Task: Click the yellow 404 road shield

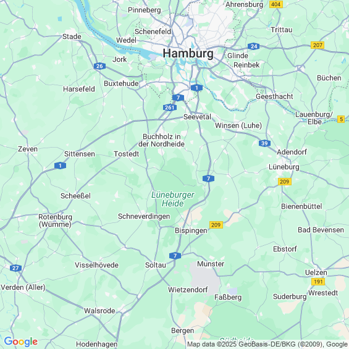Action: coord(276,4)
